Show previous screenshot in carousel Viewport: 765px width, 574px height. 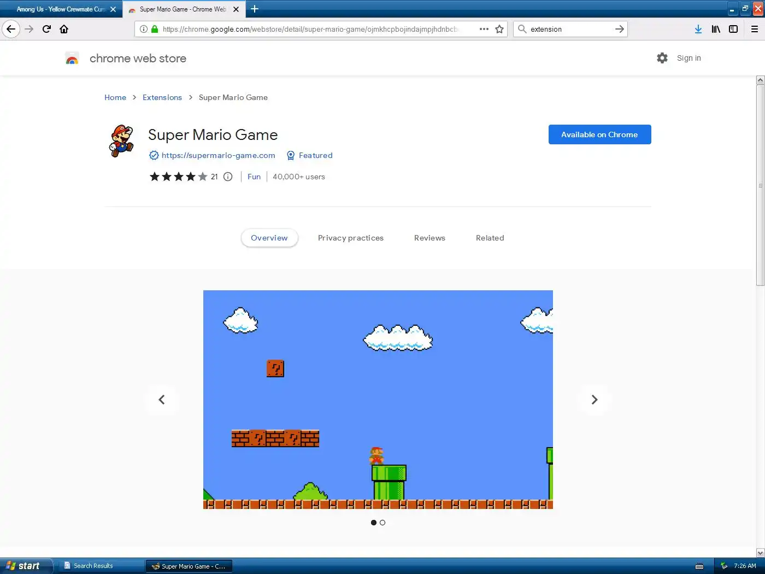pyautogui.click(x=162, y=400)
